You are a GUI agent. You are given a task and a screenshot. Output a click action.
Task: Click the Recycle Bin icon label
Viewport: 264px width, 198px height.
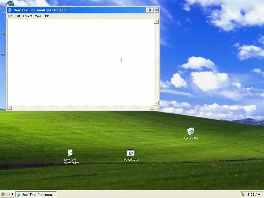(191, 138)
